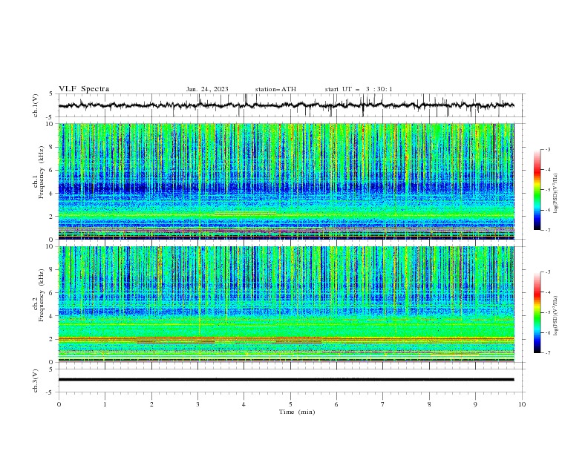The height and width of the screenshot is (454, 588).
Task: Click the "0" tick on the time axis
Action: pos(59,404)
